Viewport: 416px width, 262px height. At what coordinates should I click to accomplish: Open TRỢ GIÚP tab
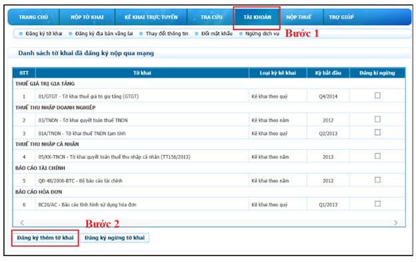tap(341, 17)
